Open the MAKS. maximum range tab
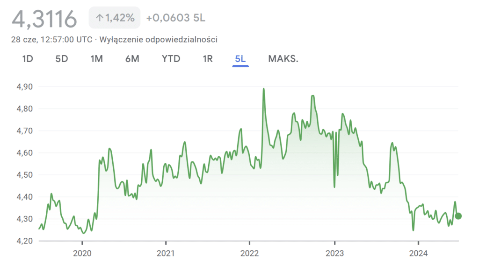 click(x=283, y=59)
